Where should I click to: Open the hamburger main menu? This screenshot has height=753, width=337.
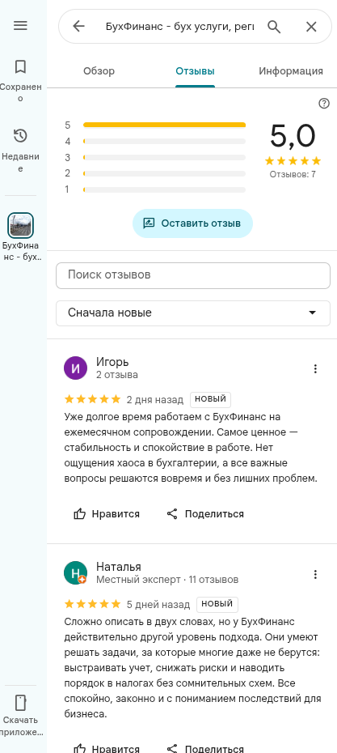tap(20, 26)
